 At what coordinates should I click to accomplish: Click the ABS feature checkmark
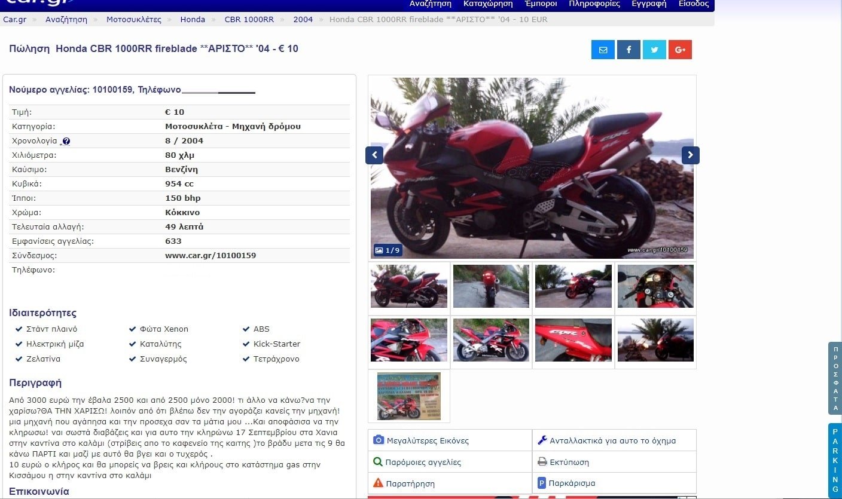pos(246,329)
